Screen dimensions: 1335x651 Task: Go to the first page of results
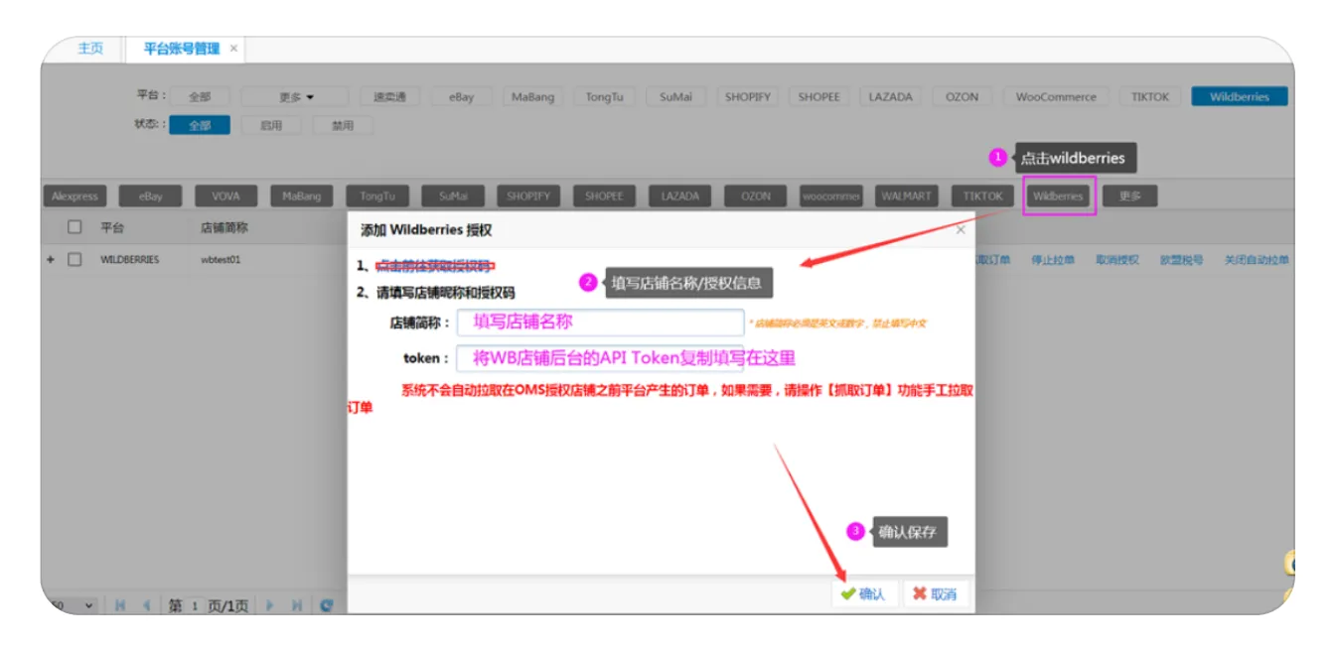coord(121,605)
